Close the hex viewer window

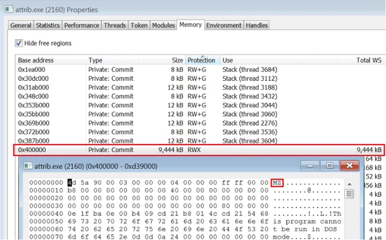349,166
